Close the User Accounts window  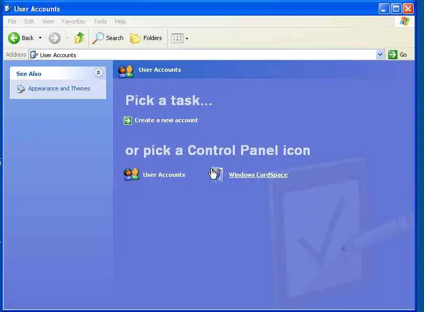tap(408, 9)
